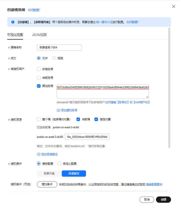
Task: Uncheck the 指定对象 checkbox
Action: (x=96, y=119)
